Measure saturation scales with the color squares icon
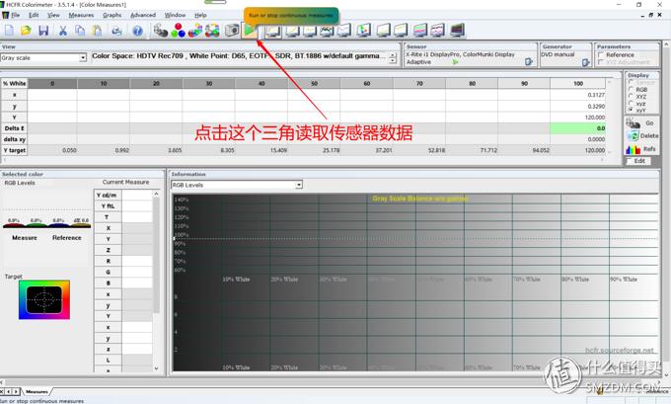 pyautogui.click(x=212, y=31)
